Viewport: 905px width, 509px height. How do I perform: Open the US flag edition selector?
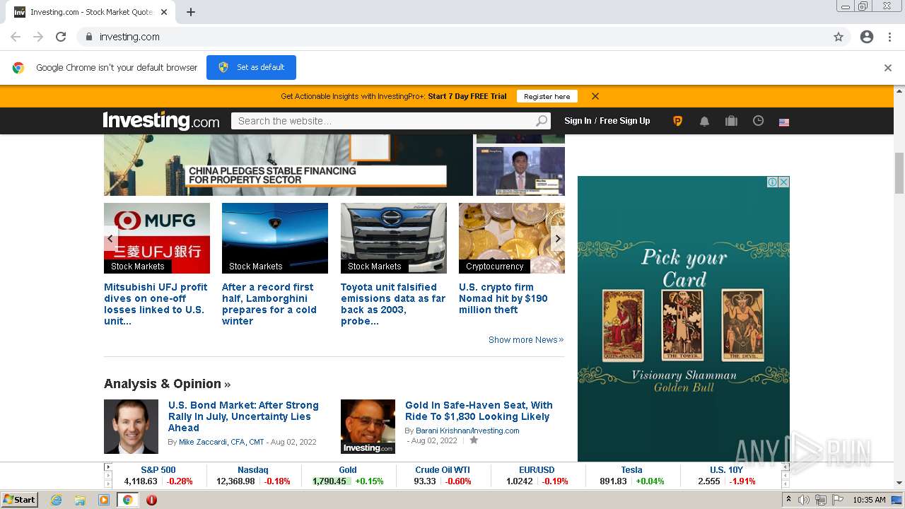[x=784, y=122]
